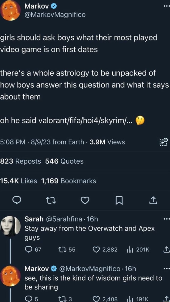Open the 15.4K Likes list
This screenshot has width=170, height=302.
[18, 181]
